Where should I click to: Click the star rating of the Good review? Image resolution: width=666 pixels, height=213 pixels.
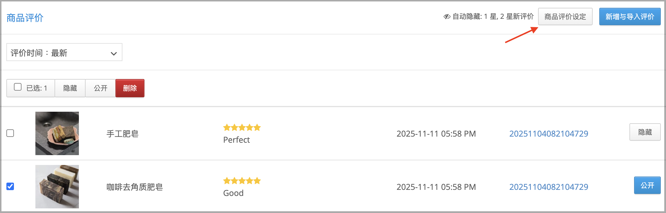[242, 181]
